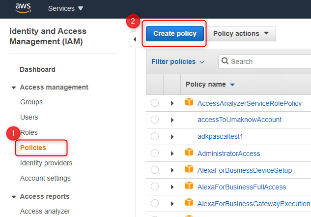Focus the policy Search field

(x=265, y=62)
